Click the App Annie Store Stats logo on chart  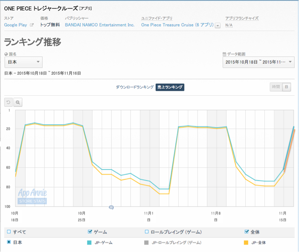point(32,196)
